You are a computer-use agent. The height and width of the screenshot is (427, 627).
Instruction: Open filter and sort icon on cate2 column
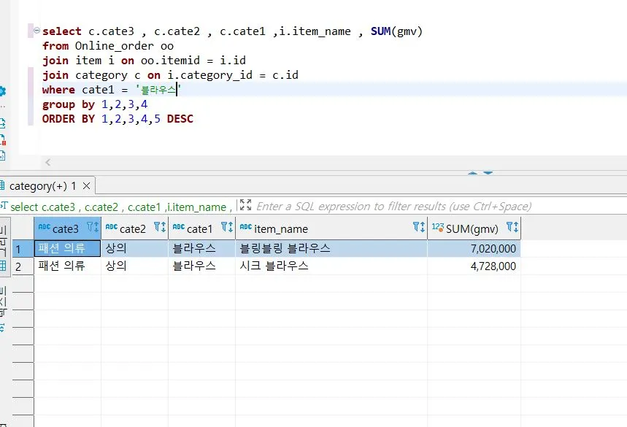[x=160, y=227]
